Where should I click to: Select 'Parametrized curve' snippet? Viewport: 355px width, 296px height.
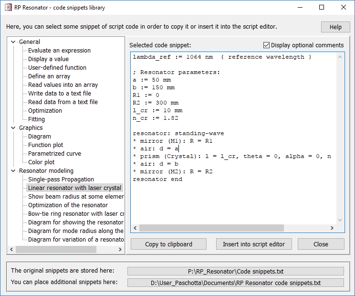54,154
